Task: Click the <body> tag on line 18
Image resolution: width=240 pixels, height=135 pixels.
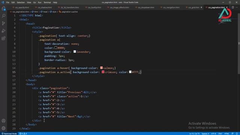Action: click(x=30, y=84)
